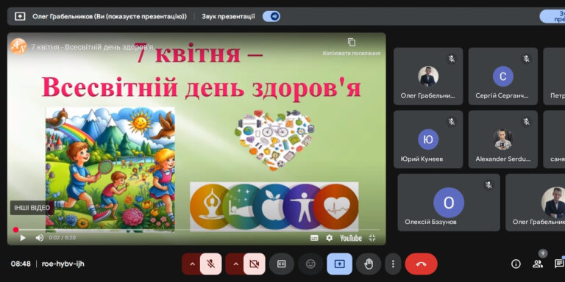Leave the call
The width and height of the screenshot is (565, 282).
click(x=421, y=264)
